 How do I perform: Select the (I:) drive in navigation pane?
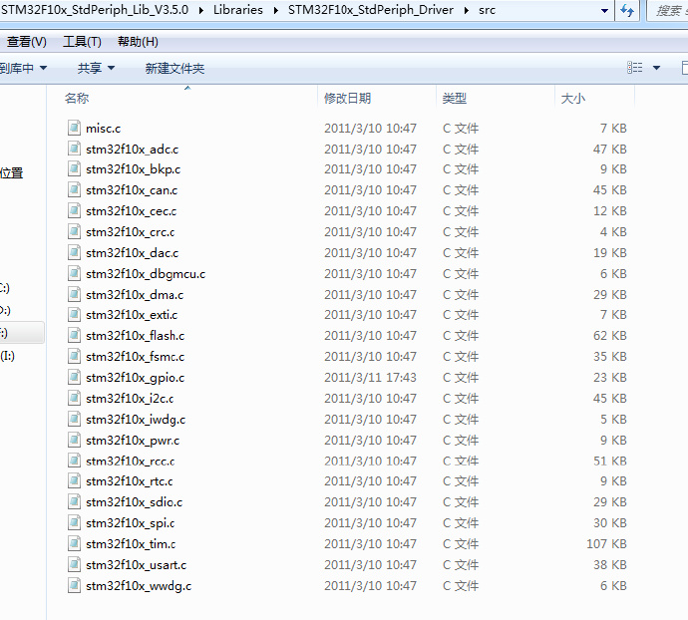pyautogui.click(x=7, y=356)
